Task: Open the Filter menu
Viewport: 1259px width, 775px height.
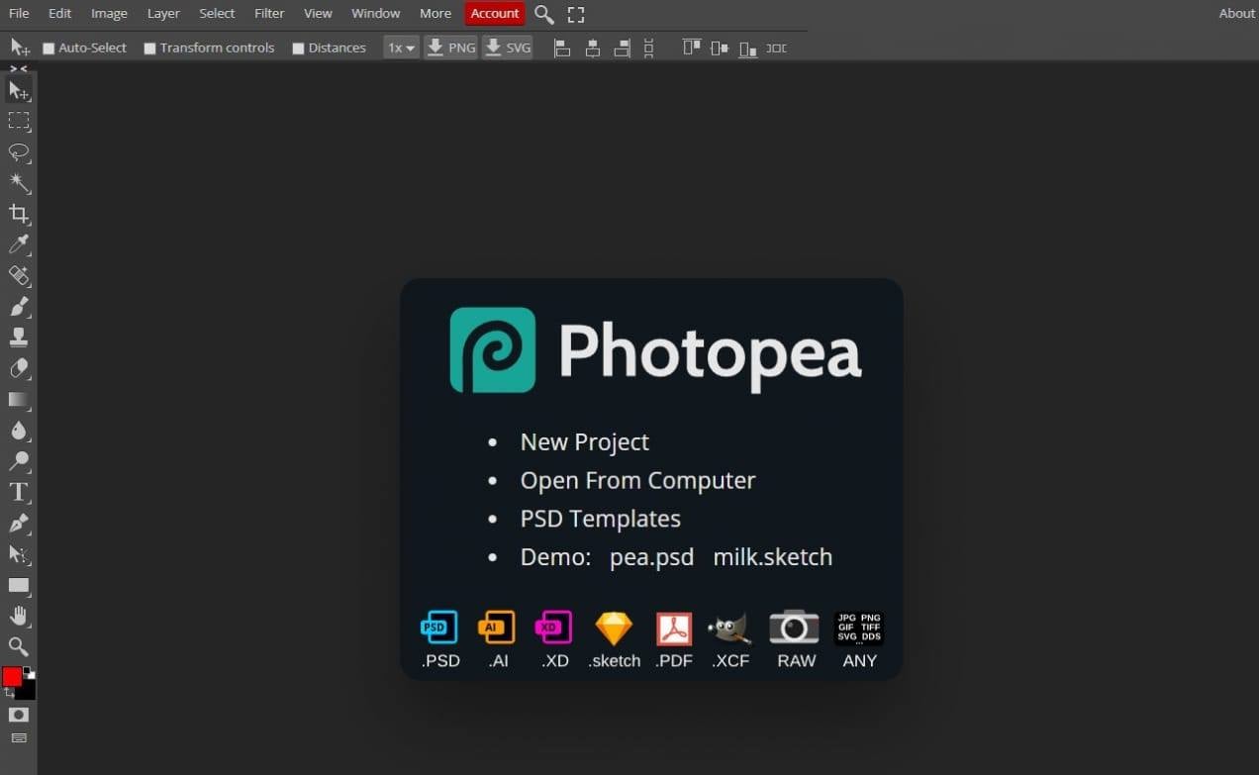Action: pyautogui.click(x=268, y=13)
